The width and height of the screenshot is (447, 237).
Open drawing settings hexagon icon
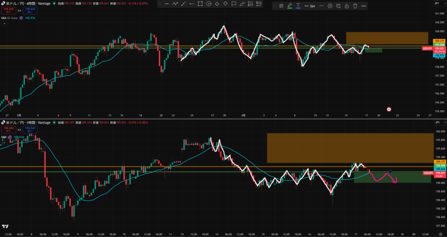pos(330,6)
